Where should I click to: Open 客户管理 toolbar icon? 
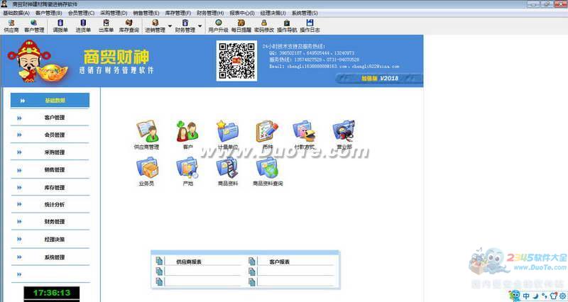[34, 26]
